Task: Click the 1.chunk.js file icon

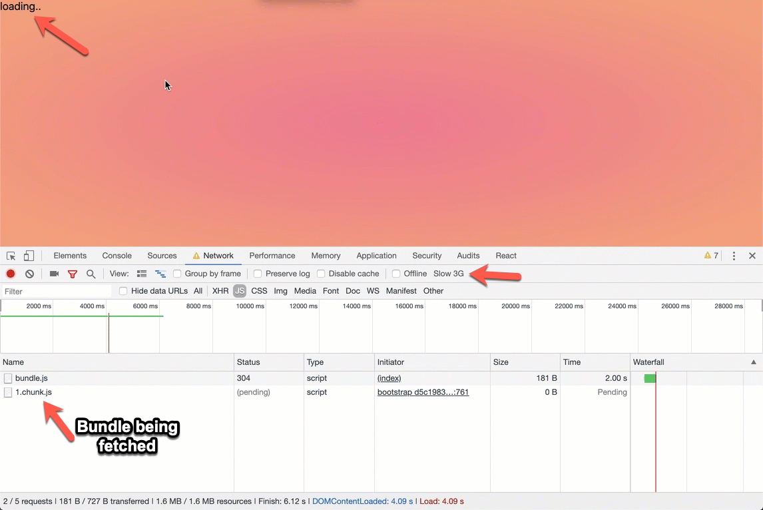Action: point(8,392)
